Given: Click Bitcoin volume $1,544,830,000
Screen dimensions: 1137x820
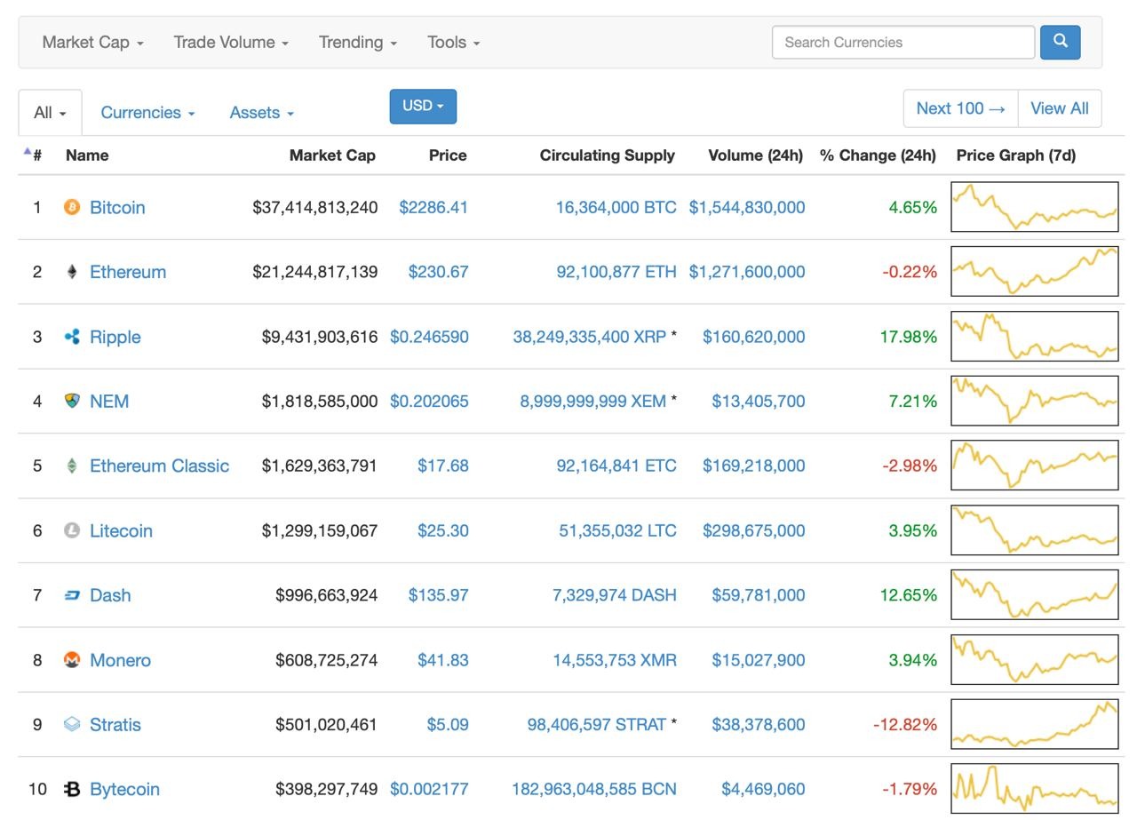Looking at the screenshot, I should coord(747,207).
